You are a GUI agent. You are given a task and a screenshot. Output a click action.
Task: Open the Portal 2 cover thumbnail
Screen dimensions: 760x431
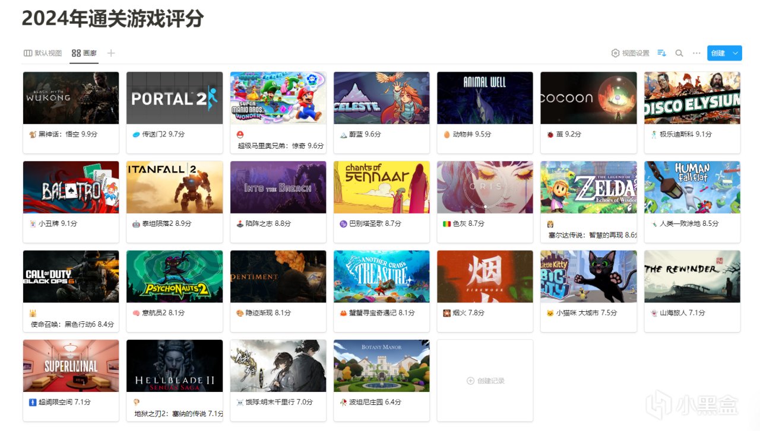175,98
